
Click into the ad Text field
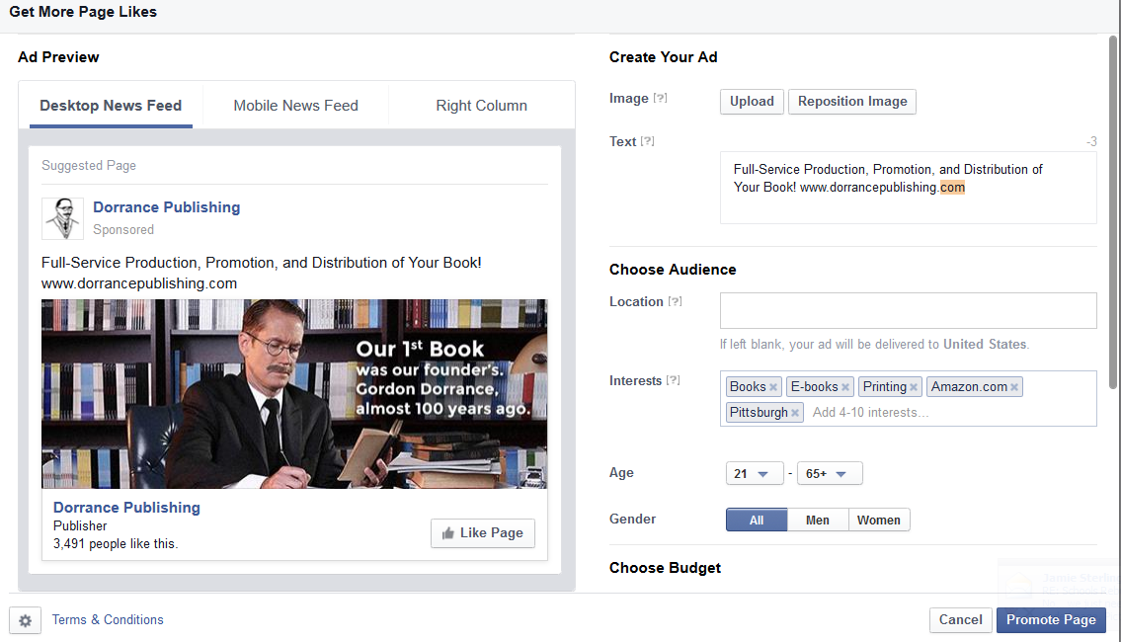click(x=908, y=188)
